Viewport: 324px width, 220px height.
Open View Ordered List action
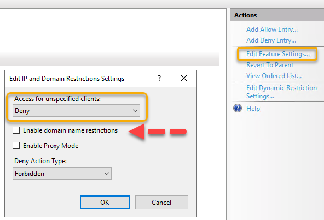click(x=274, y=76)
